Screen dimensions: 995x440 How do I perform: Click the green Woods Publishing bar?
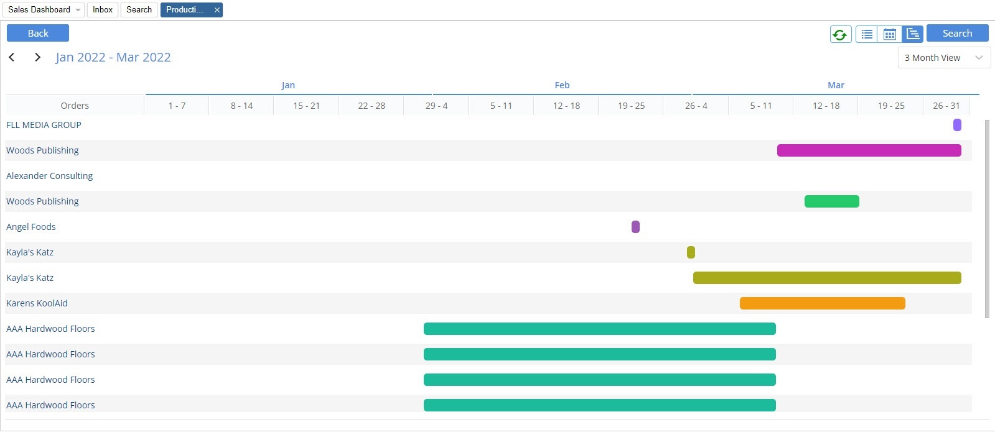tap(831, 201)
